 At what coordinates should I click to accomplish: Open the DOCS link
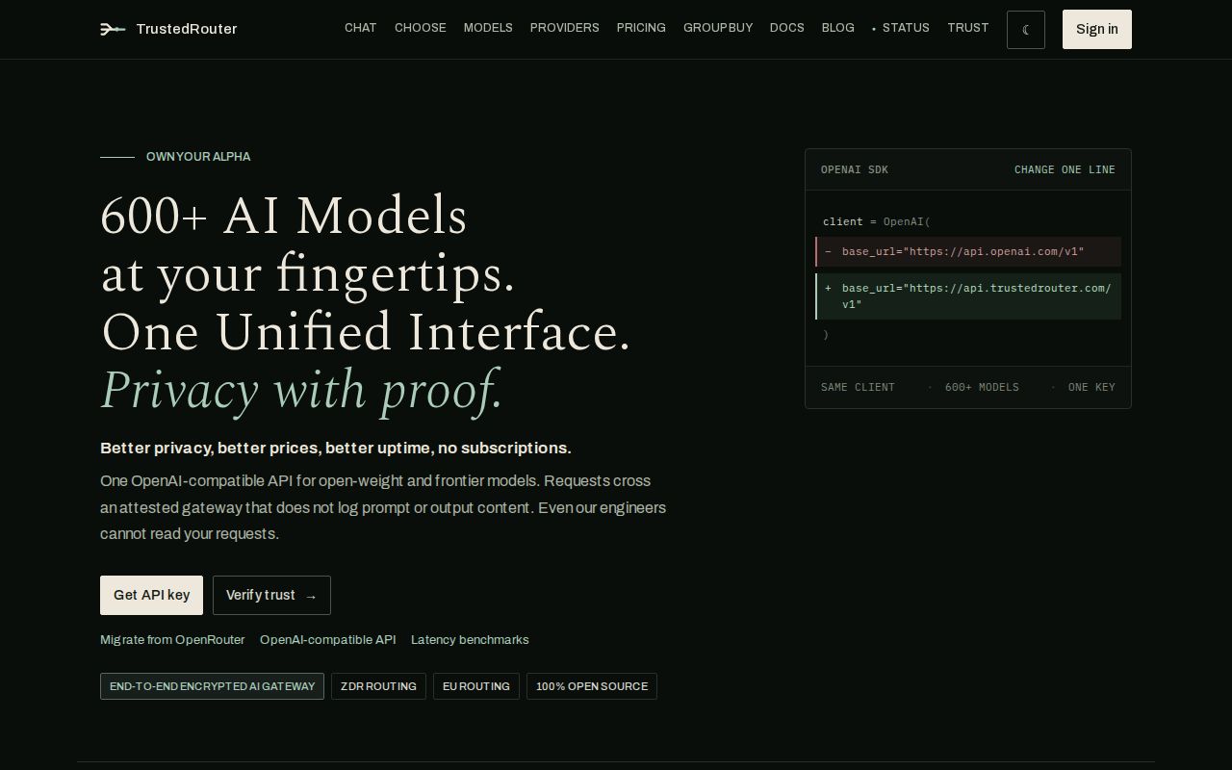click(787, 28)
